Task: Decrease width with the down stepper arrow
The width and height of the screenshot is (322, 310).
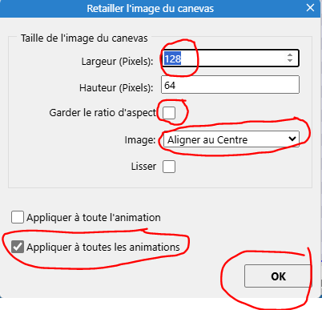Action: click(290, 61)
